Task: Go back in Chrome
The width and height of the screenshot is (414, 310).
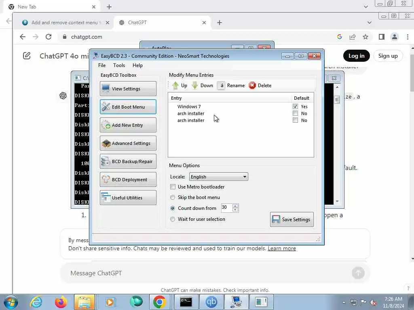Action: point(23,37)
